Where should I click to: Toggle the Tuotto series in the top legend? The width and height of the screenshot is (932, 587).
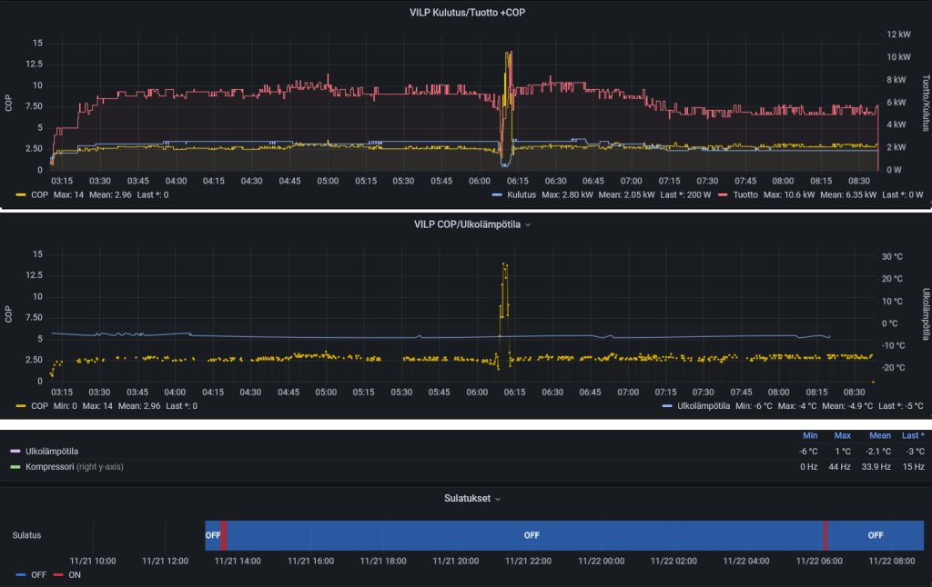coord(746,194)
